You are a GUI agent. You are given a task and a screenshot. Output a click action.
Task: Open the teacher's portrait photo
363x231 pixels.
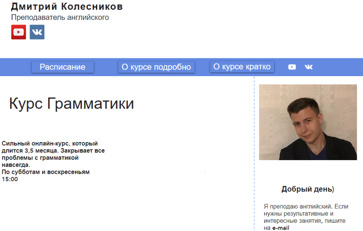pyautogui.click(x=308, y=122)
